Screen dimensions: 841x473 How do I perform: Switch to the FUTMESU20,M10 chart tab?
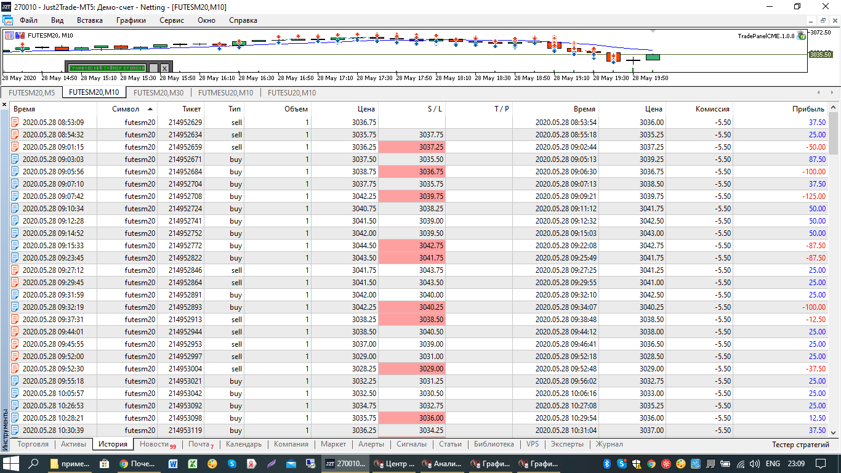click(x=225, y=93)
